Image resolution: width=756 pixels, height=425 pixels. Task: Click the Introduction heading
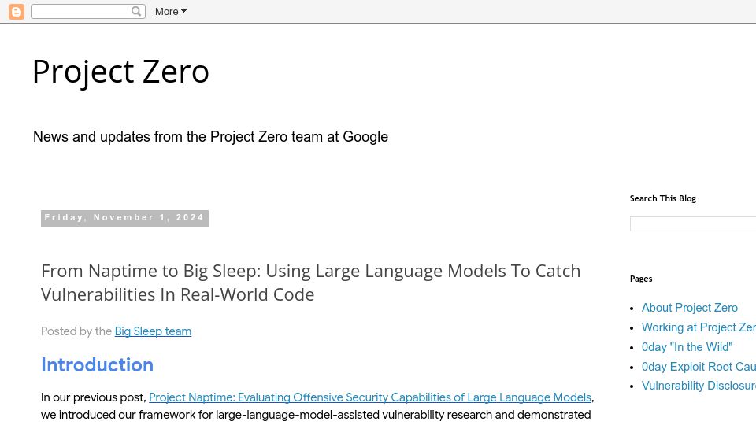point(97,364)
